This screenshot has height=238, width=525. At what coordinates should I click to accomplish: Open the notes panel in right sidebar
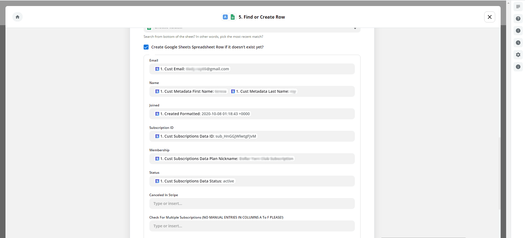point(518,7)
